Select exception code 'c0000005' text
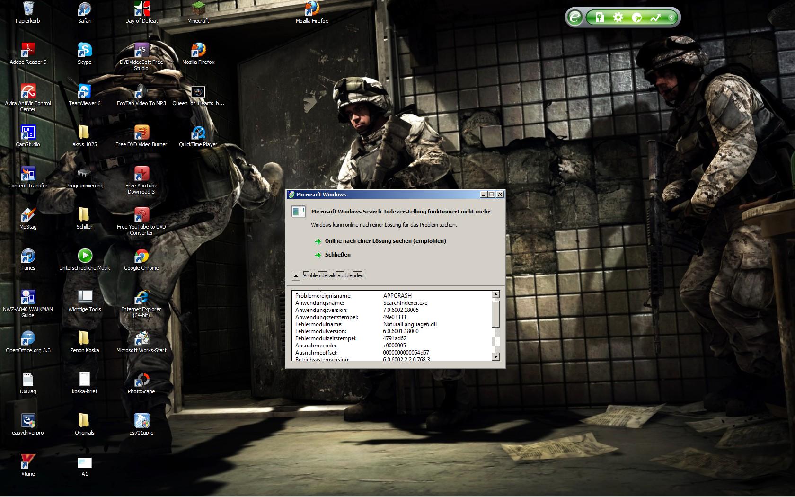The width and height of the screenshot is (795, 497). coord(394,346)
